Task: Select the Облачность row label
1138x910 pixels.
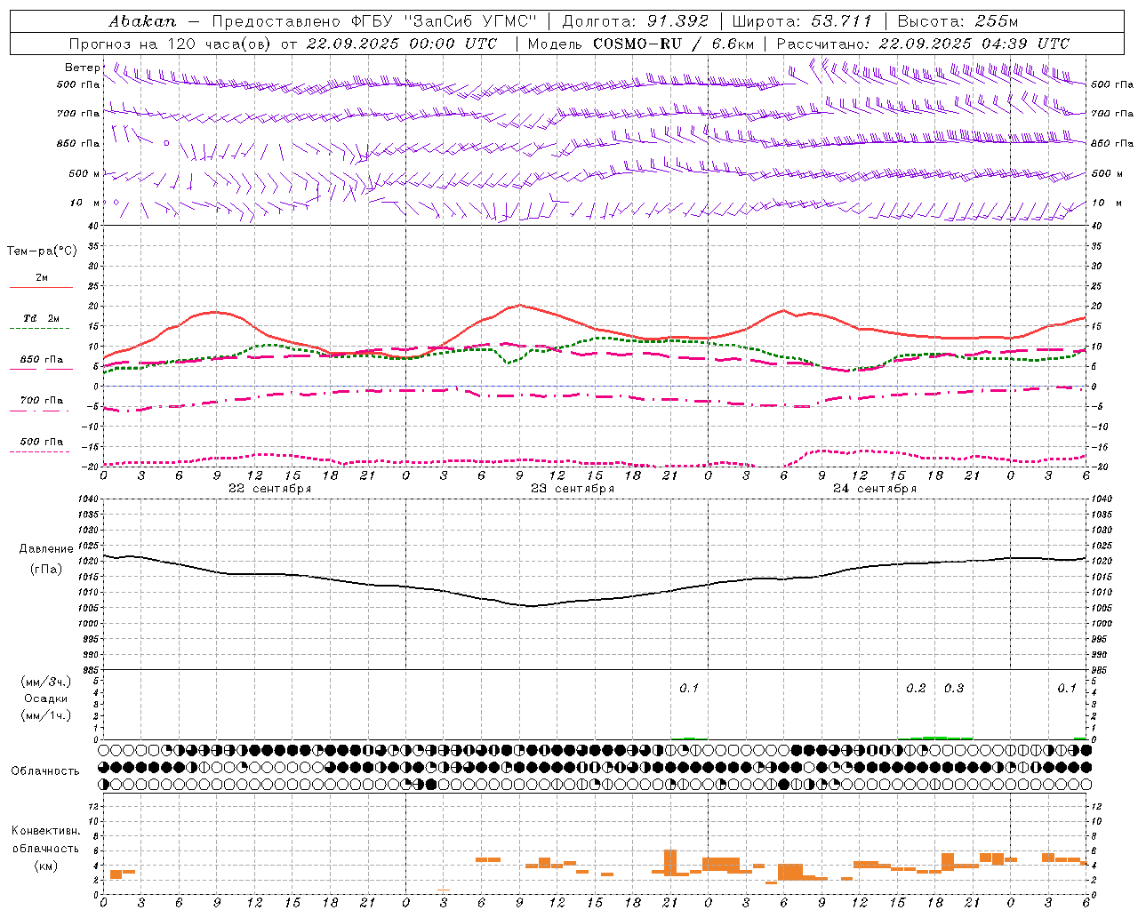Action: [x=45, y=771]
